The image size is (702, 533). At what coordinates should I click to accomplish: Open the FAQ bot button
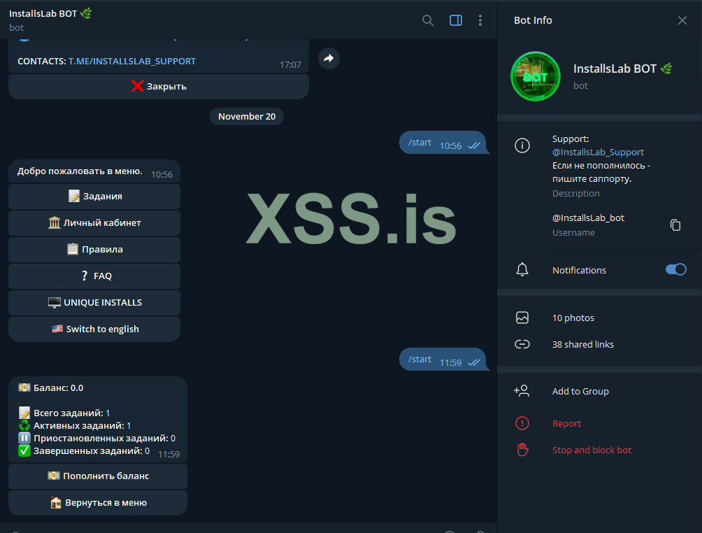tap(94, 276)
